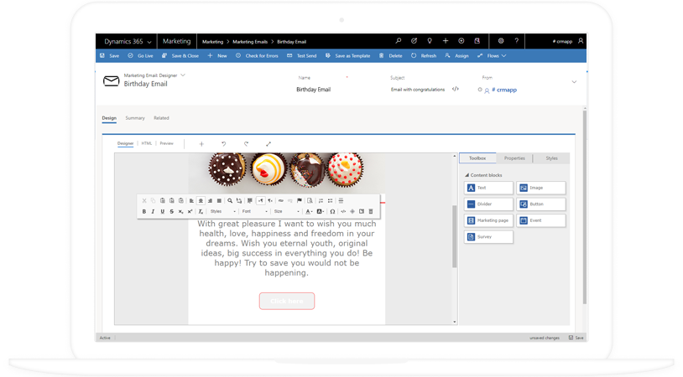Toggle underline formatting in text editor
The width and height of the screenshot is (683, 377).
(163, 211)
